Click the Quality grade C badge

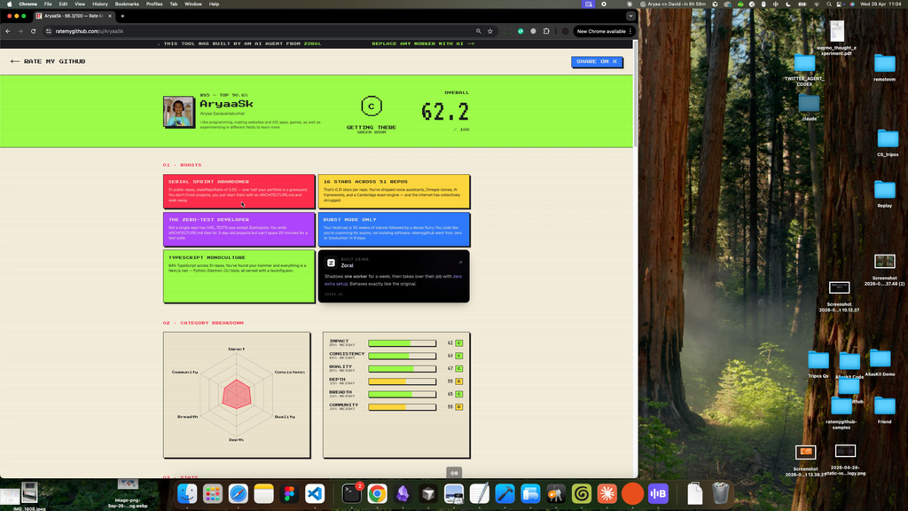458,368
